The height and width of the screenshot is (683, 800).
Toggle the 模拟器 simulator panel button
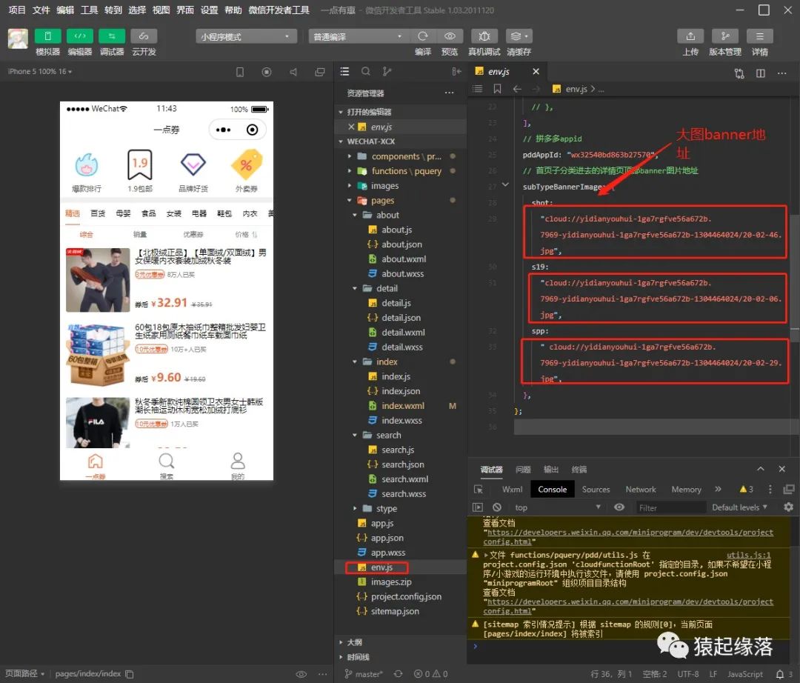click(47, 36)
